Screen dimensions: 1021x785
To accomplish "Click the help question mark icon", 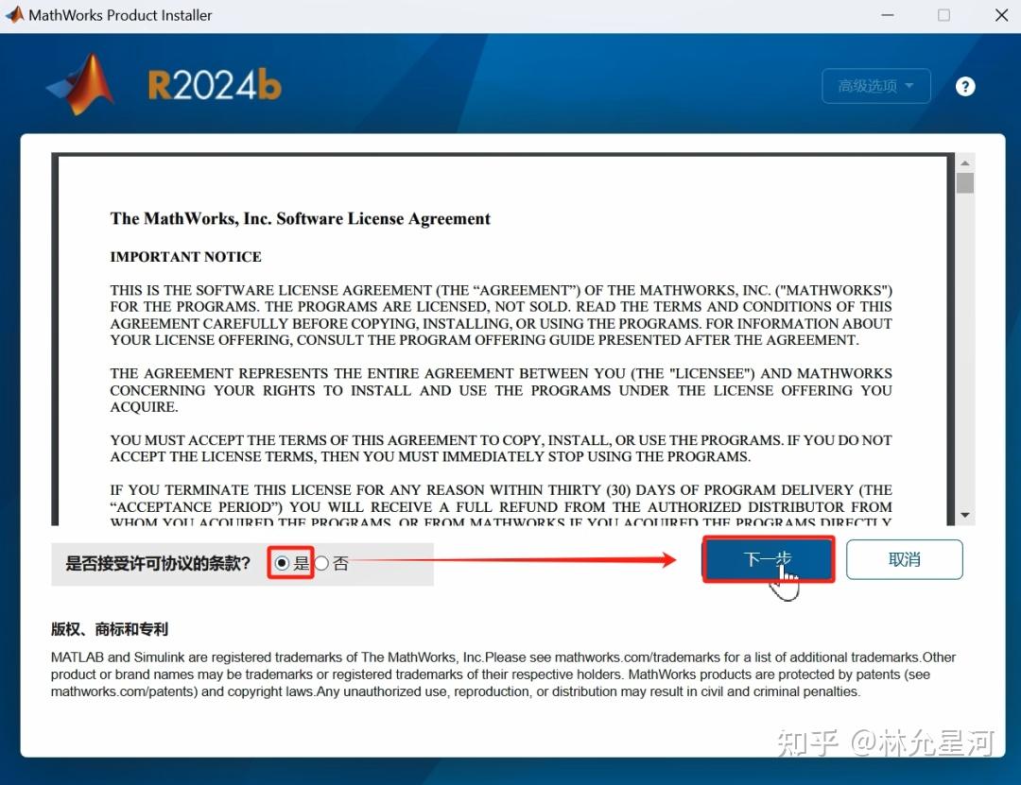I will click(x=965, y=86).
